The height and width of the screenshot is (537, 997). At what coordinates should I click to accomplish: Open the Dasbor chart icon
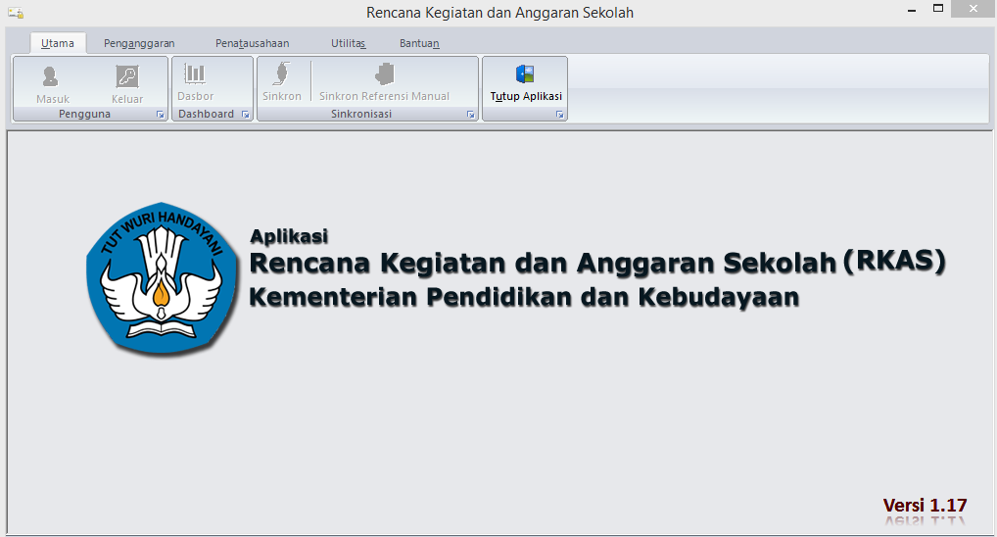tap(195, 73)
